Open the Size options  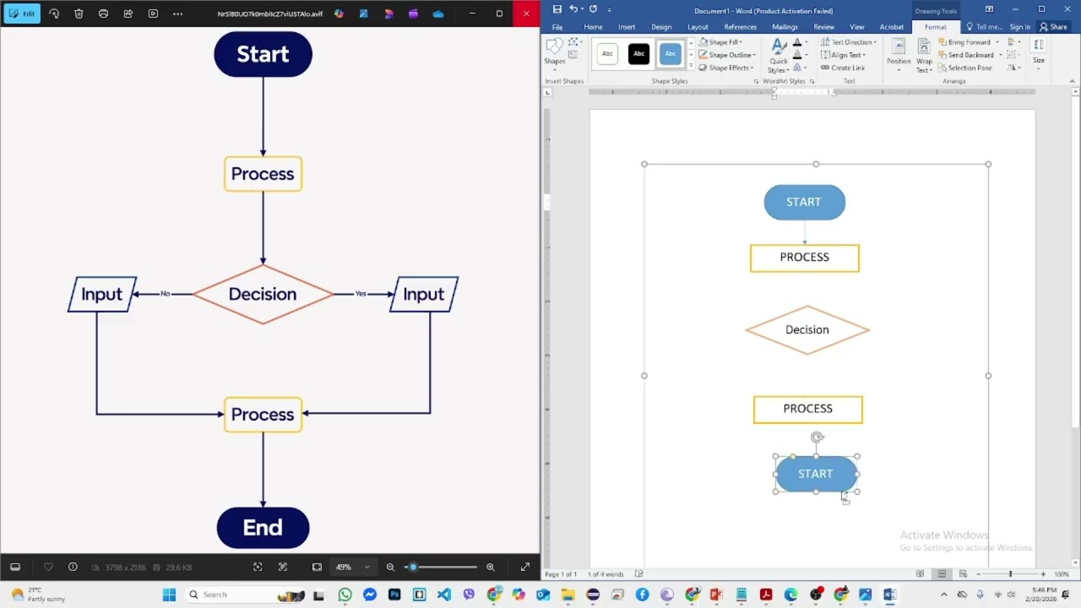tap(1039, 54)
